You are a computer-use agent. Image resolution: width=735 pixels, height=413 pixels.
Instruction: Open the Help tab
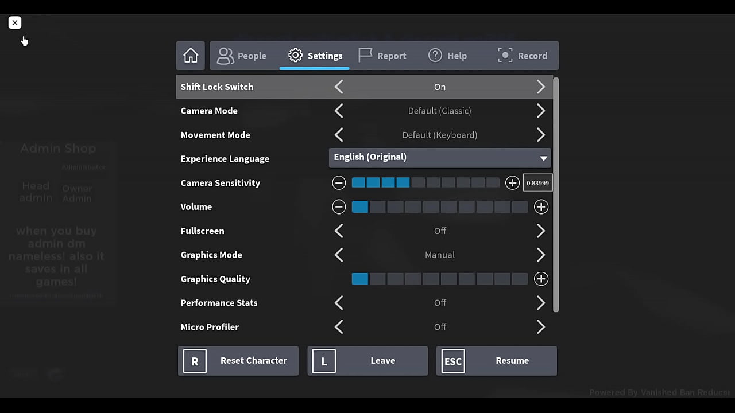(447, 56)
